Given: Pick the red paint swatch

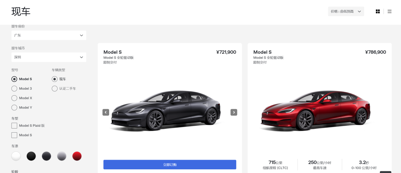Looking at the screenshot, I should click(x=77, y=156).
